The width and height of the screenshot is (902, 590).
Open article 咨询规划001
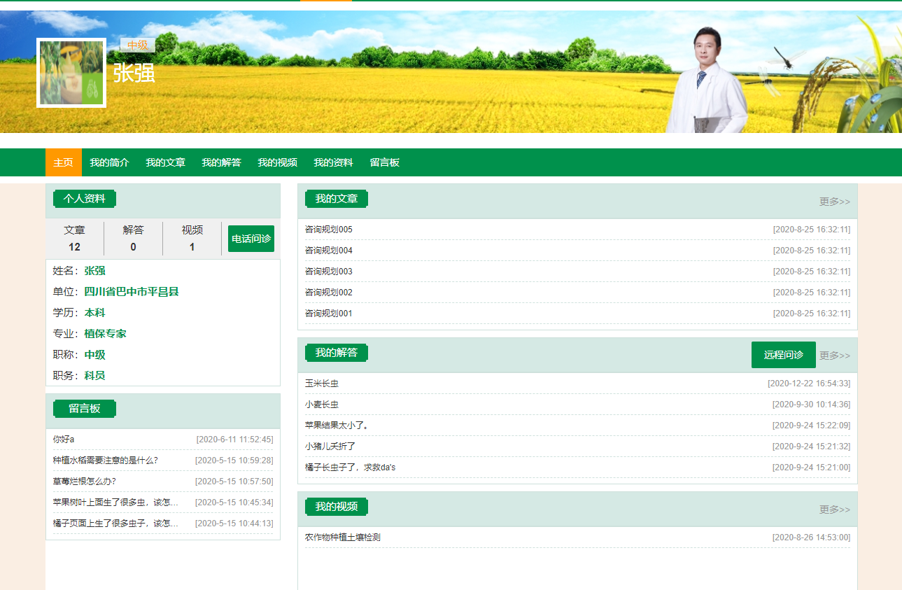point(329,314)
